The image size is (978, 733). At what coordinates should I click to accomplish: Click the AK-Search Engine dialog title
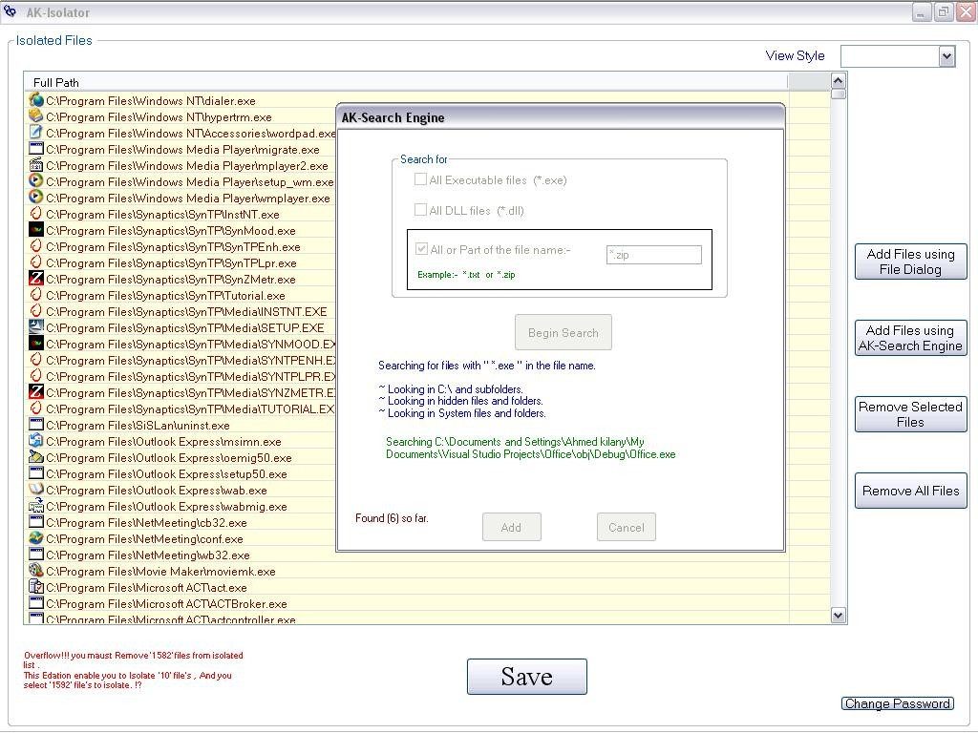point(393,117)
